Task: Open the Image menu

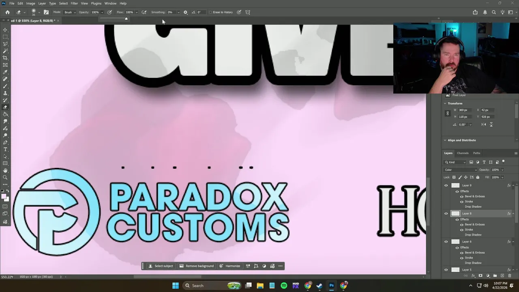Action: click(x=30, y=3)
